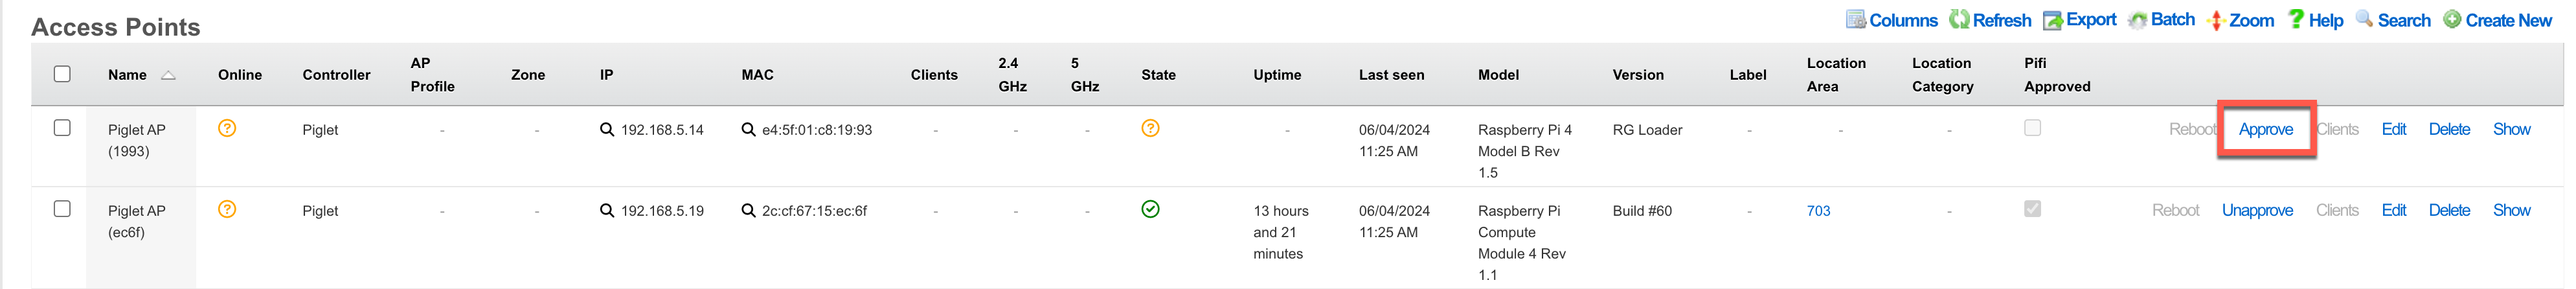Image resolution: width=2576 pixels, height=289 pixels.
Task: Click the Last seen column header
Action: click(1391, 75)
